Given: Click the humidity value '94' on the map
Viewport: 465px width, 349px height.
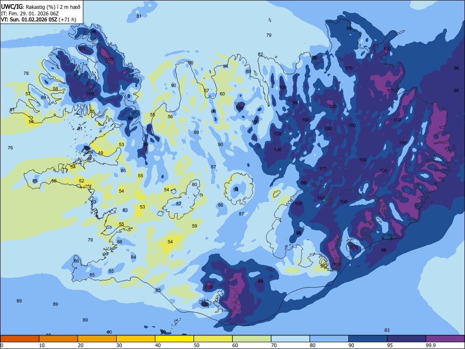Looking at the screenshot, I should [x=349, y=28].
